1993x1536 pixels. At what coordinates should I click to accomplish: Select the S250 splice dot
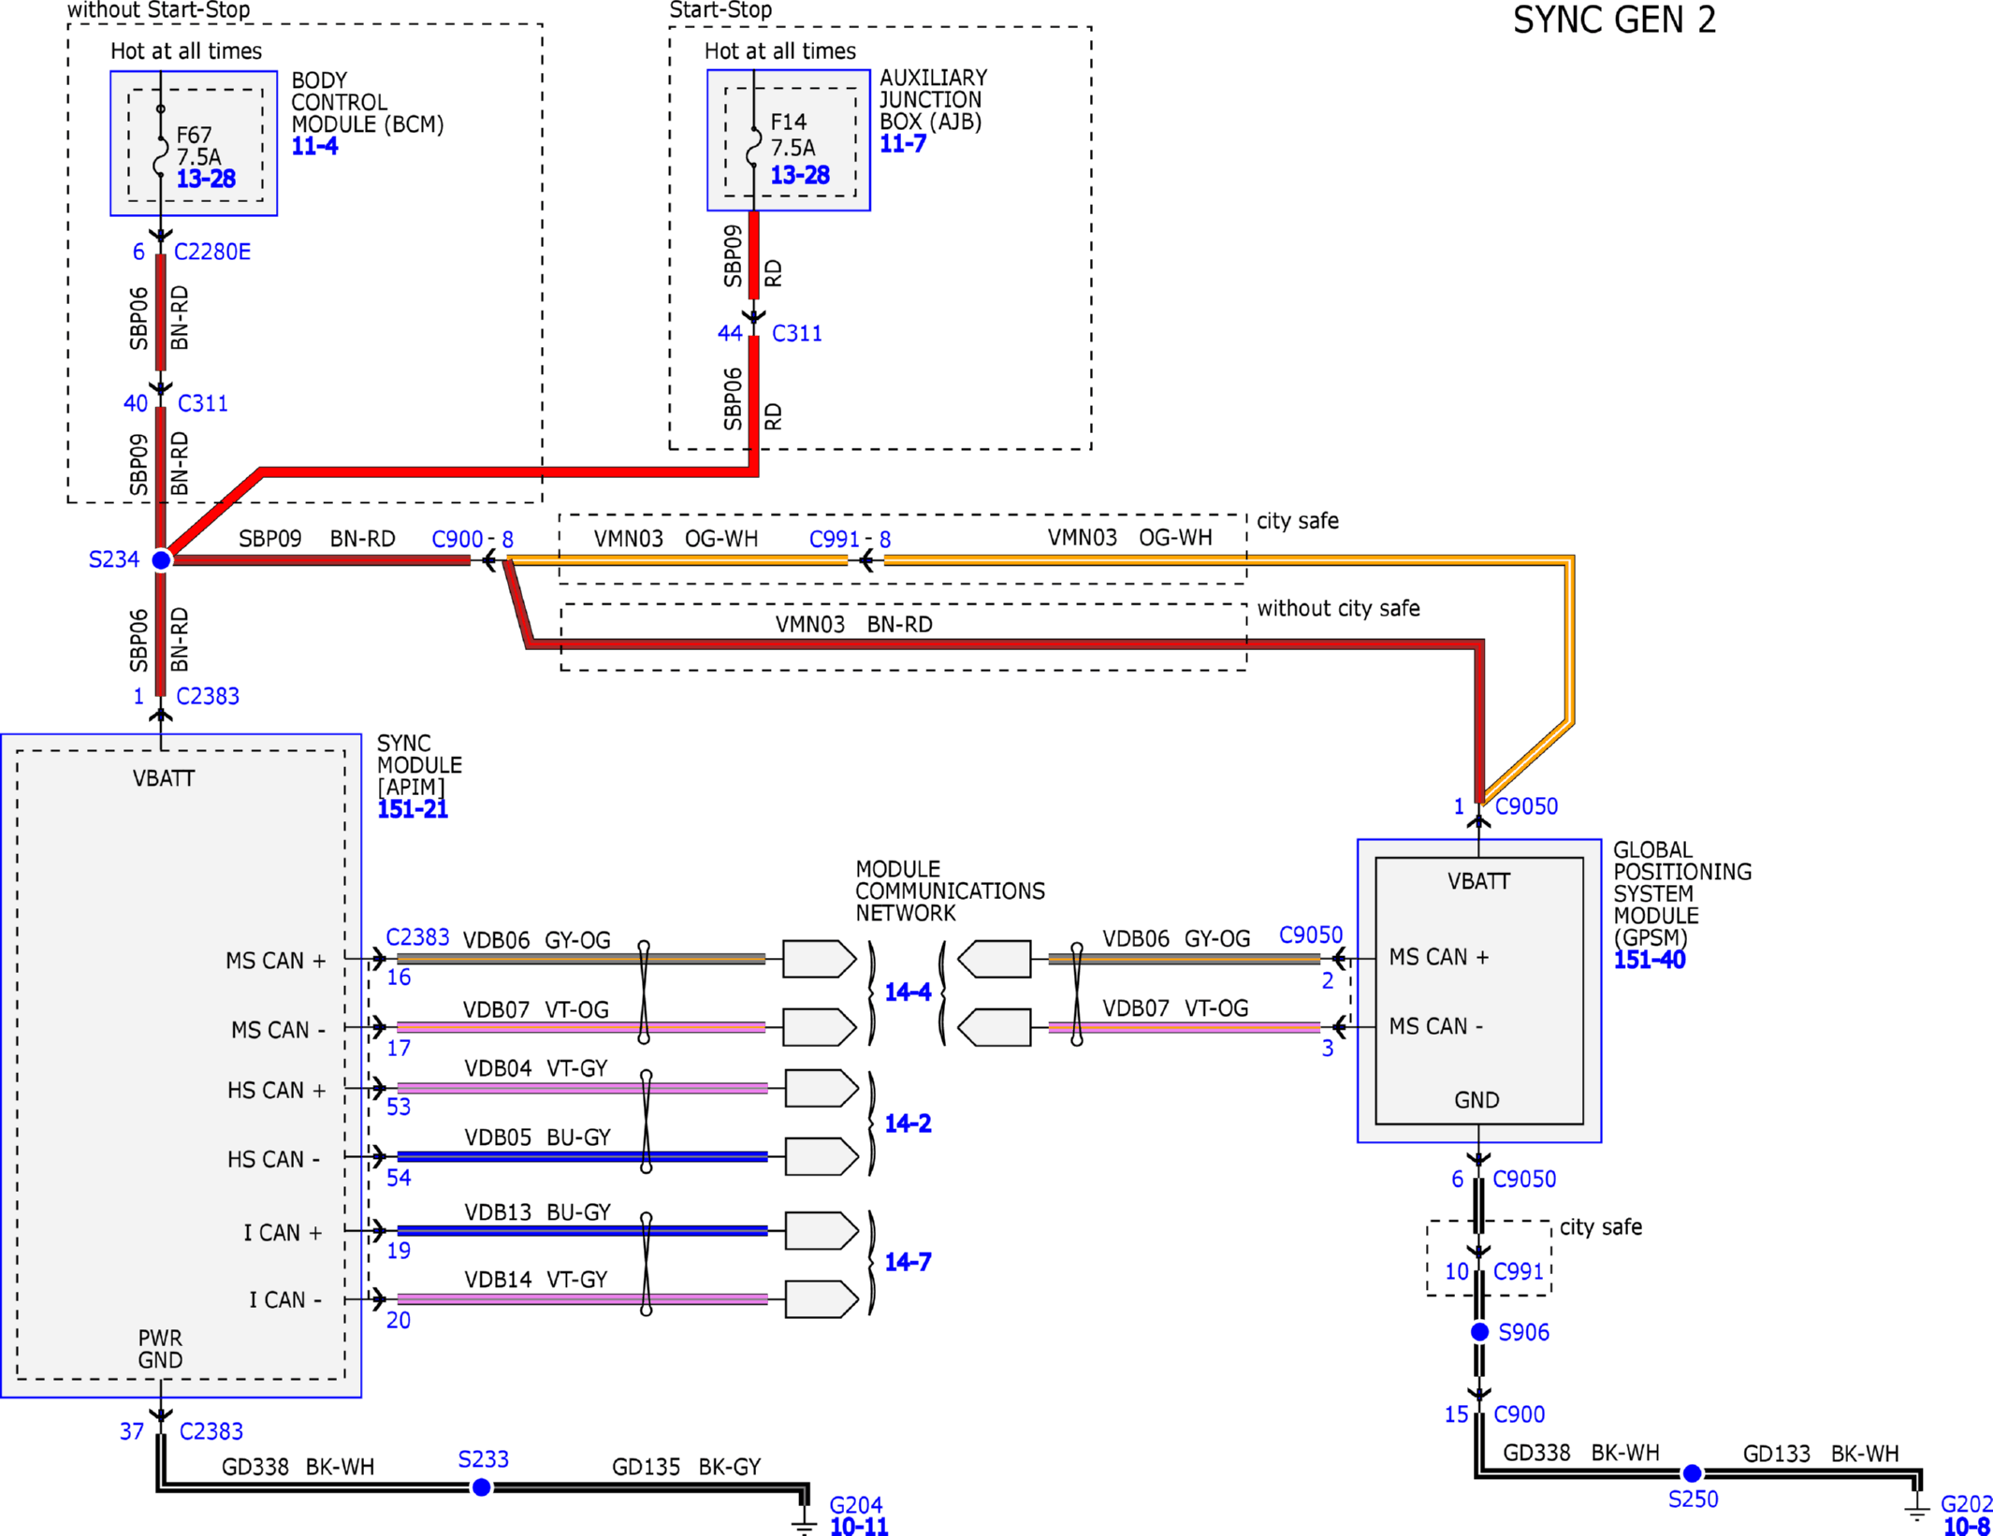tap(1692, 1474)
